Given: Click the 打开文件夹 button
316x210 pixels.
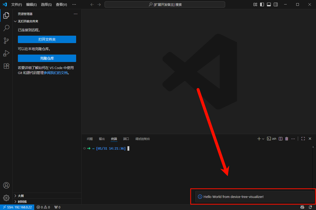Looking at the screenshot, I should pyautogui.click(x=47, y=39).
